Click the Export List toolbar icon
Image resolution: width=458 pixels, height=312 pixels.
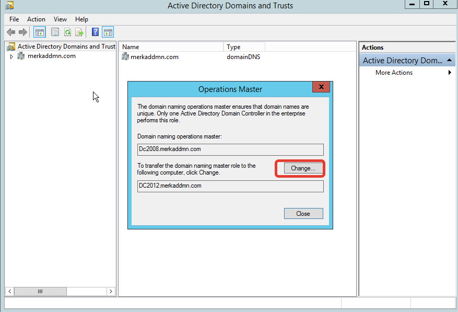point(79,32)
